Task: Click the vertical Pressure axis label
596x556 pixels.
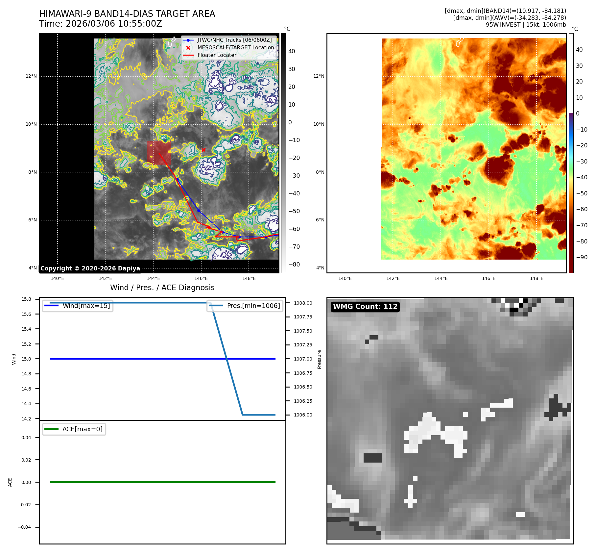Action: 319,359
